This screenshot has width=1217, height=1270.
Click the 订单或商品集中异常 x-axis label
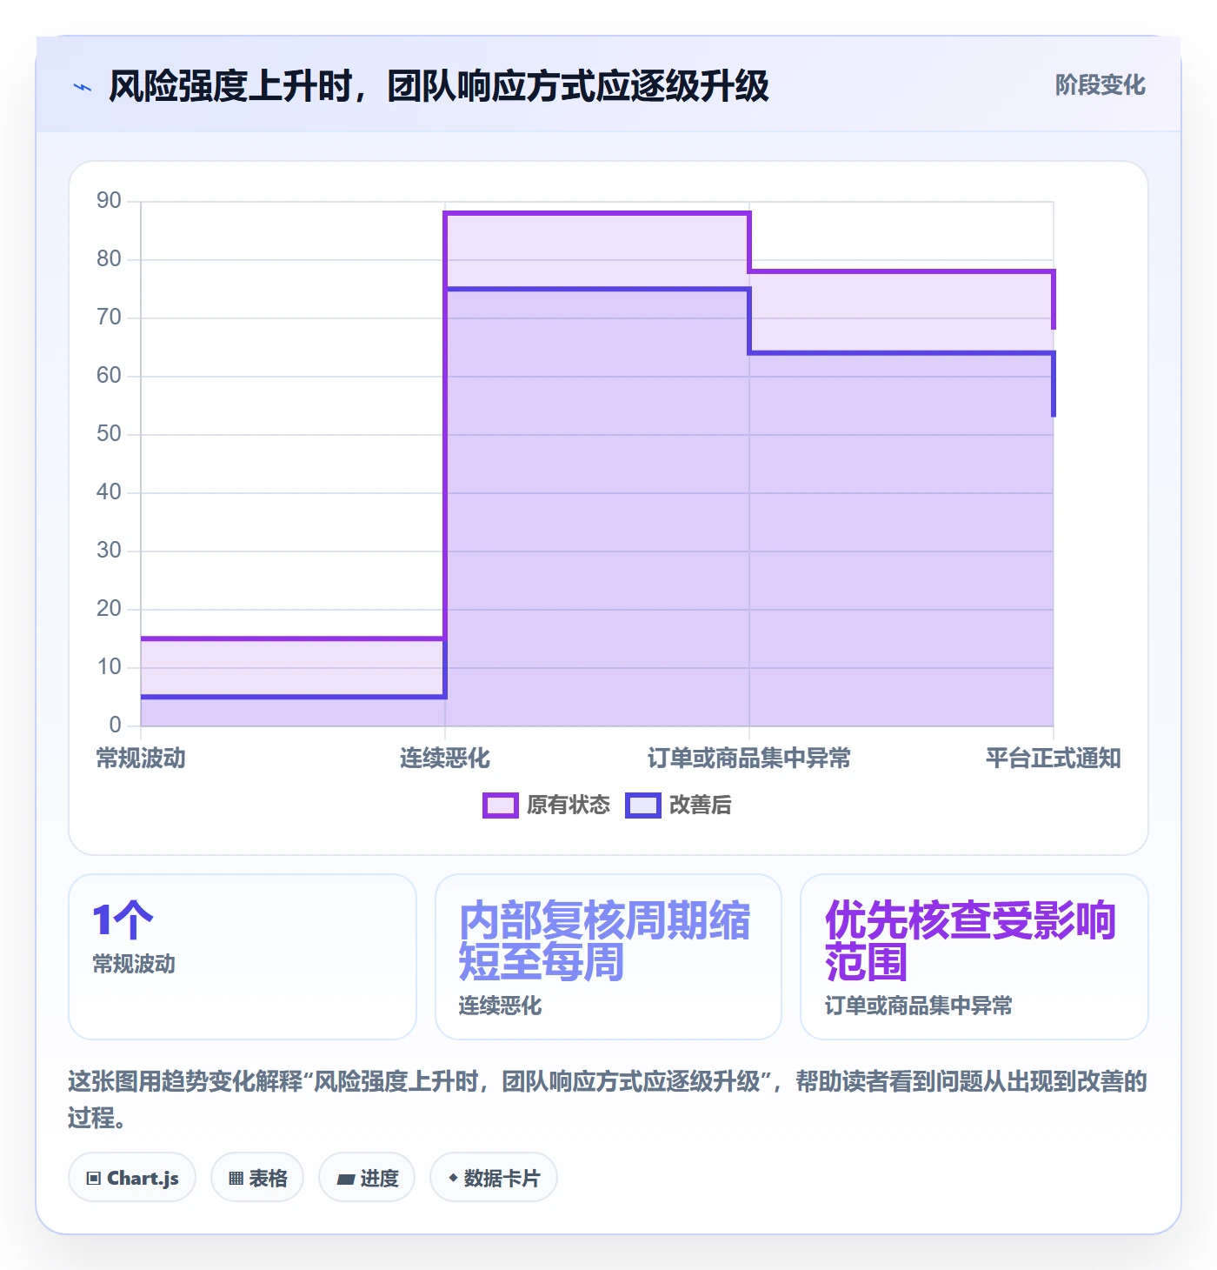(749, 759)
